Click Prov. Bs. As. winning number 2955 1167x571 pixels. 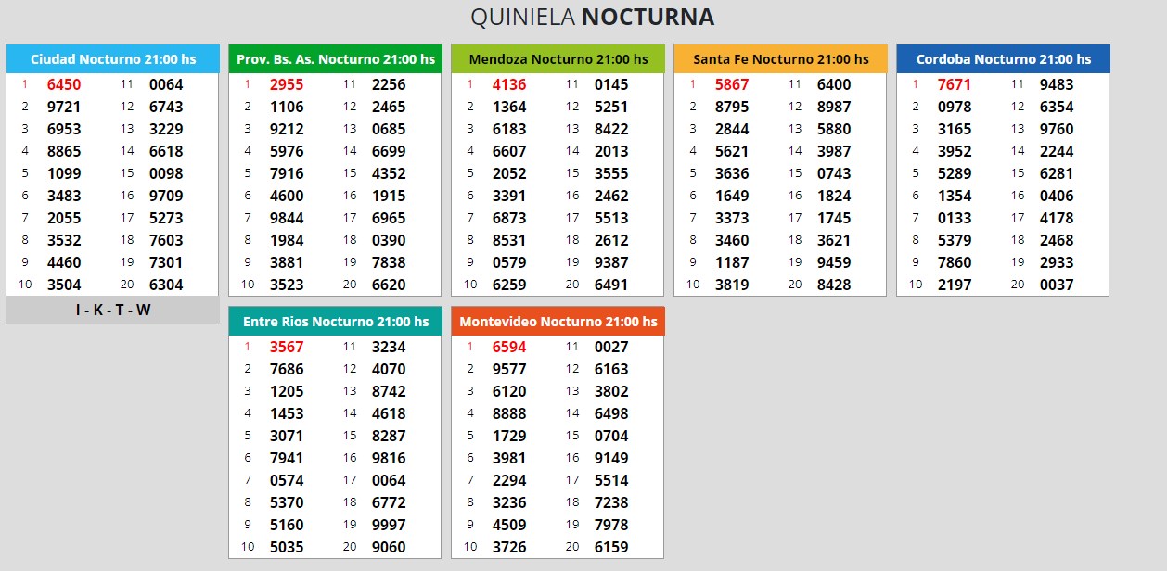287,84
